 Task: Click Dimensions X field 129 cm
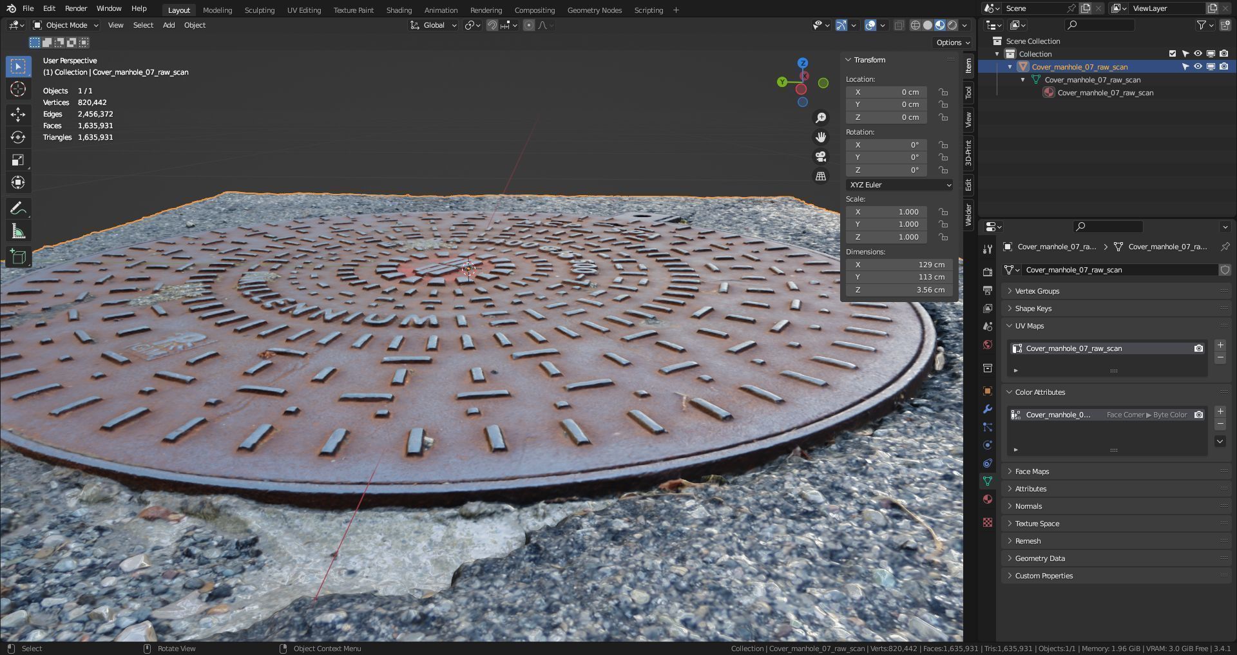click(x=899, y=265)
